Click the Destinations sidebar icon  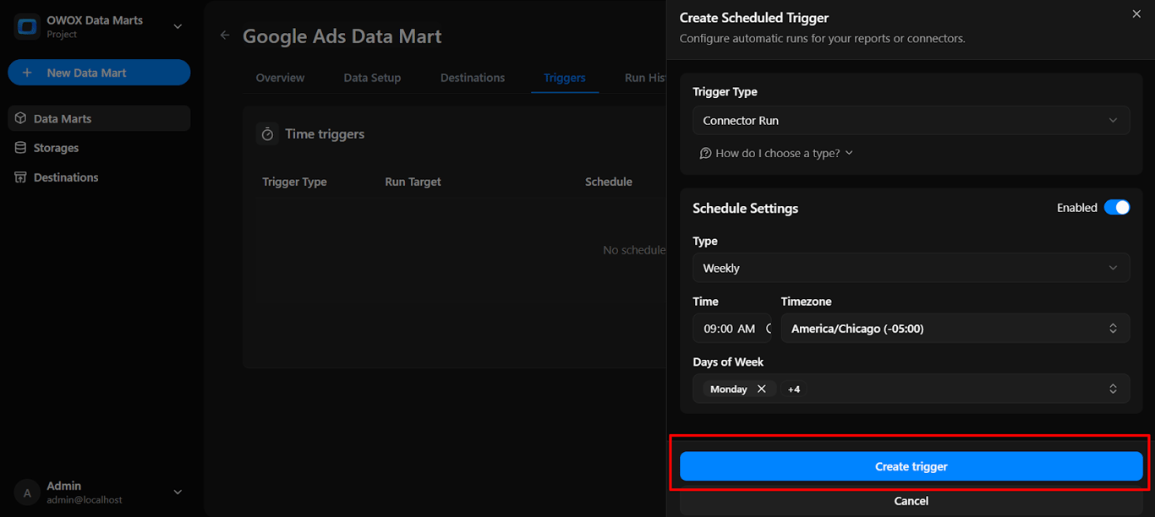point(21,177)
